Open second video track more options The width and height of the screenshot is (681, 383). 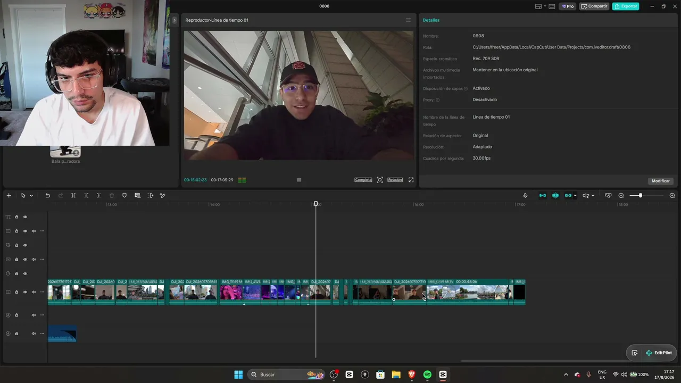tap(42, 260)
